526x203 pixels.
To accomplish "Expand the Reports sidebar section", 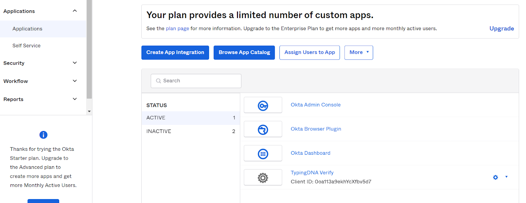I will click(x=75, y=99).
